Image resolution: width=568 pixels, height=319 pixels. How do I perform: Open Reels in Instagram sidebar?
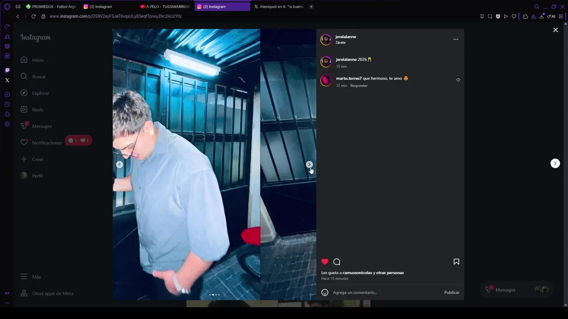[x=32, y=109]
